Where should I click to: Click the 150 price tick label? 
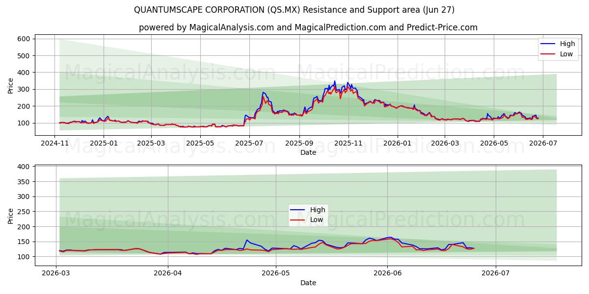tap(25, 242)
